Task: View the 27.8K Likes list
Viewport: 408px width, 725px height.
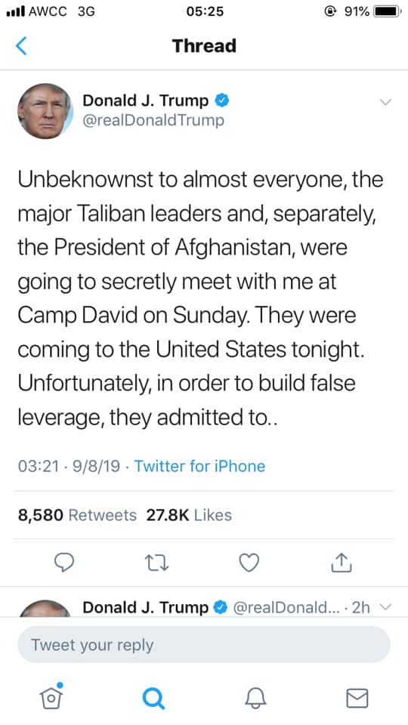Action: pyautogui.click(x=189, y=515)
